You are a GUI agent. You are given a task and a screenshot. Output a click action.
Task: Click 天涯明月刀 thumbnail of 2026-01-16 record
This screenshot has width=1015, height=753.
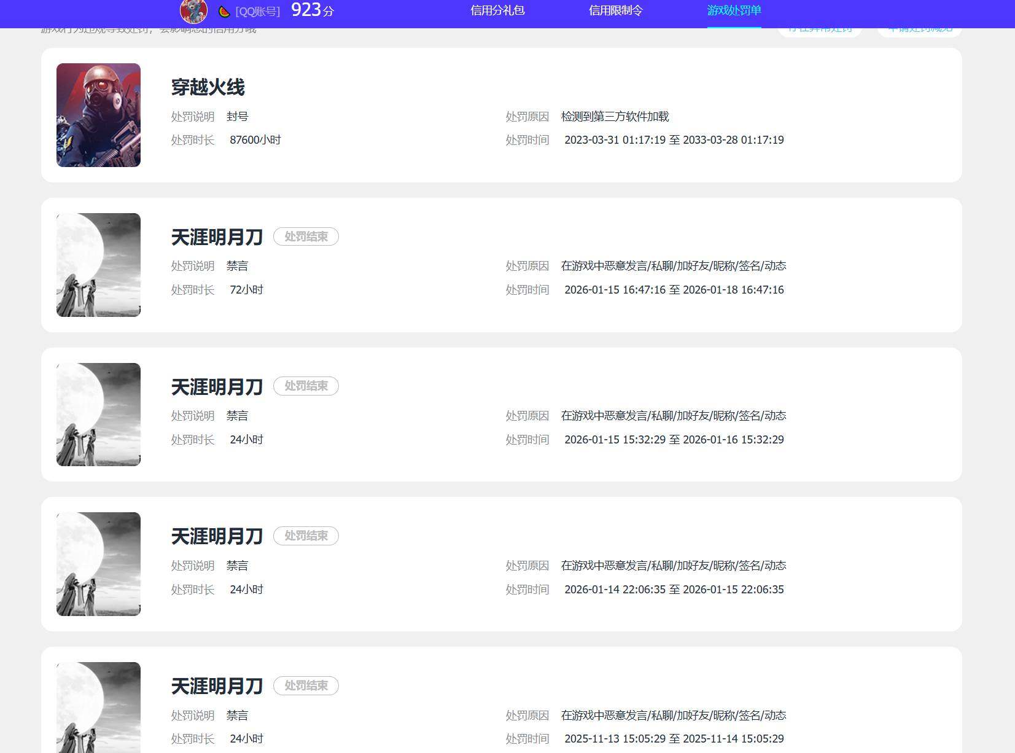98,415
